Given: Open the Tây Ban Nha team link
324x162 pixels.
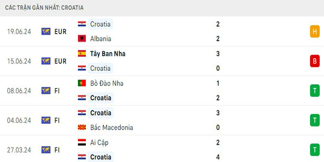Looking at the screenshot, I should point(108,53).
